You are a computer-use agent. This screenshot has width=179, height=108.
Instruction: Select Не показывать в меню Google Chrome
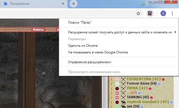[119, 52]
